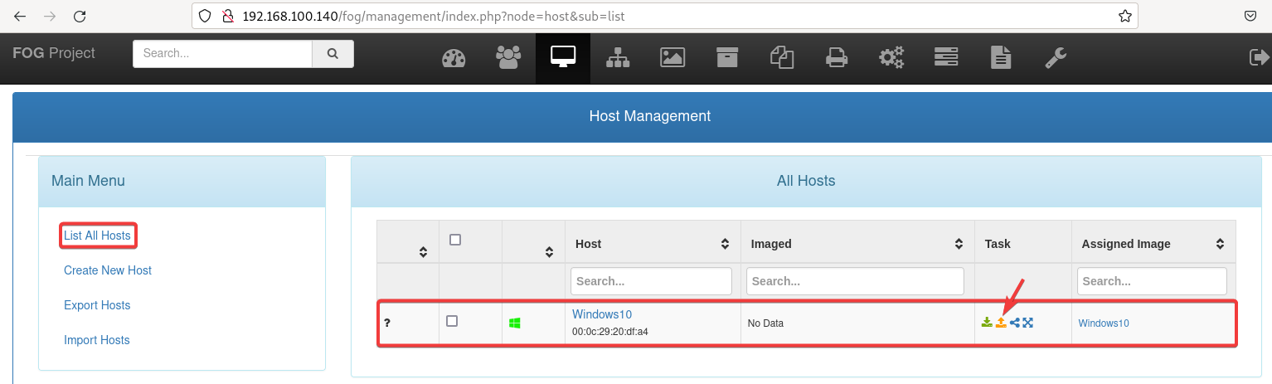Go to Image Management in the top bar

(672, 57)
